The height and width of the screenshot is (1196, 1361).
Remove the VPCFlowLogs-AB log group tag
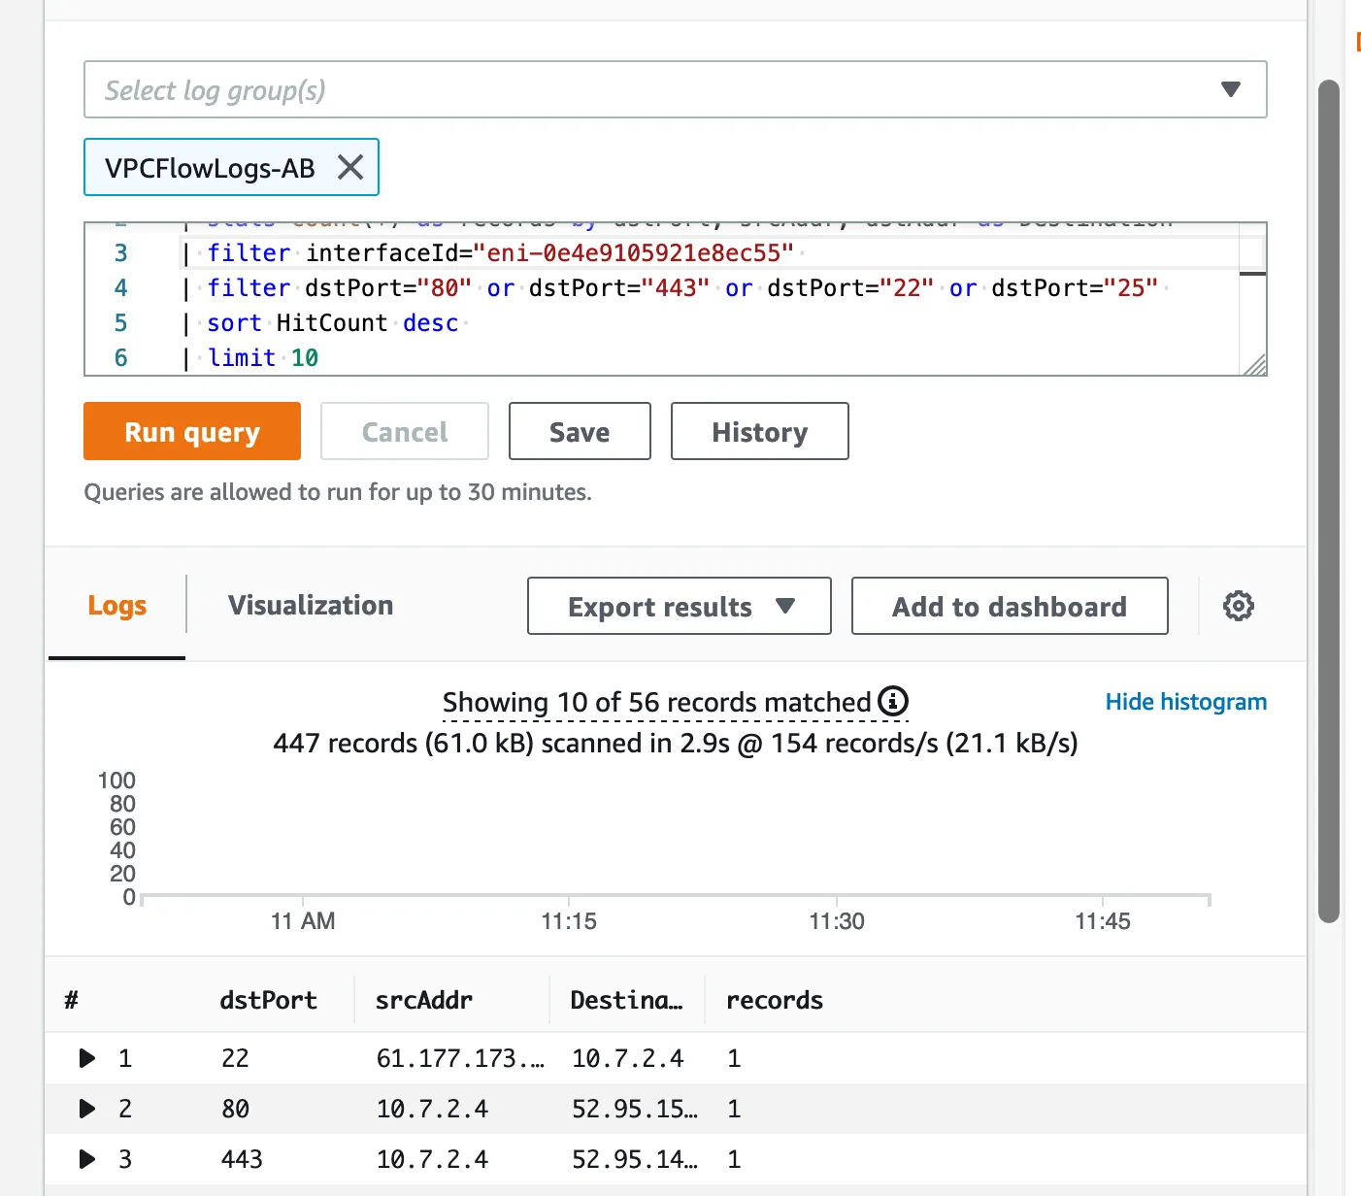[x=350, y=168]
